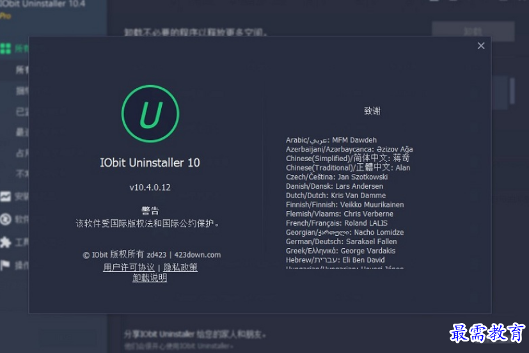Viewport: 529px width, 353px height.
Task: Click the Dutch Kris Van Damme line
Action: click(x=336, y=196)
